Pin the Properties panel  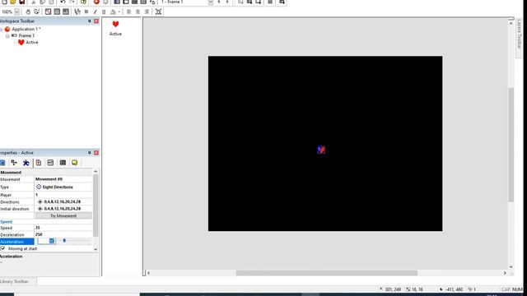click(x=90, y=153)
